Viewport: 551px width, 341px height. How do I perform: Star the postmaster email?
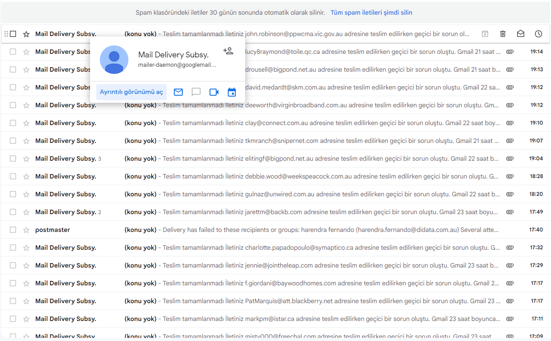26,230
